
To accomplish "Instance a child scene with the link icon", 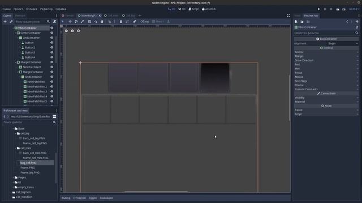I will coord(11,21).
